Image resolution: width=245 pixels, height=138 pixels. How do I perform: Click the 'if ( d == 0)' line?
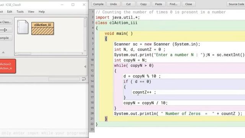click(x=137, y=82)
